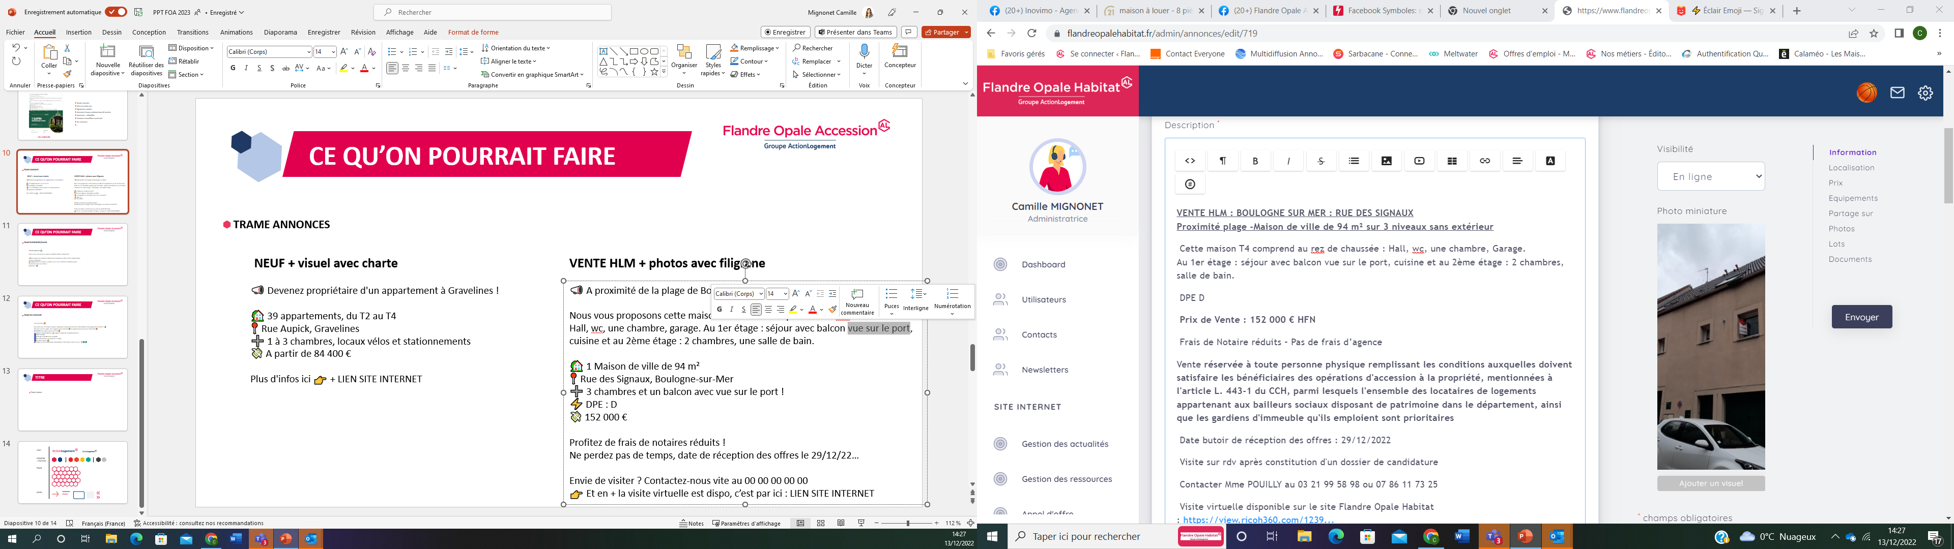The width and height of the screenshot is (1954, 549).
Task: Click the Envoyer button
Action: pos(1861,317)
